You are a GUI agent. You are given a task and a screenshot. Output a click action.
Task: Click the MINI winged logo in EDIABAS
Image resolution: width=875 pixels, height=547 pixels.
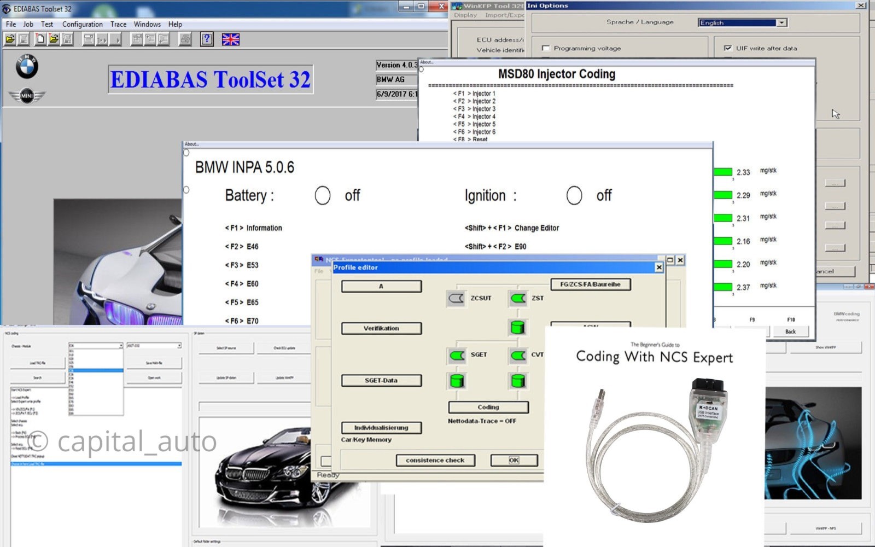27,96
